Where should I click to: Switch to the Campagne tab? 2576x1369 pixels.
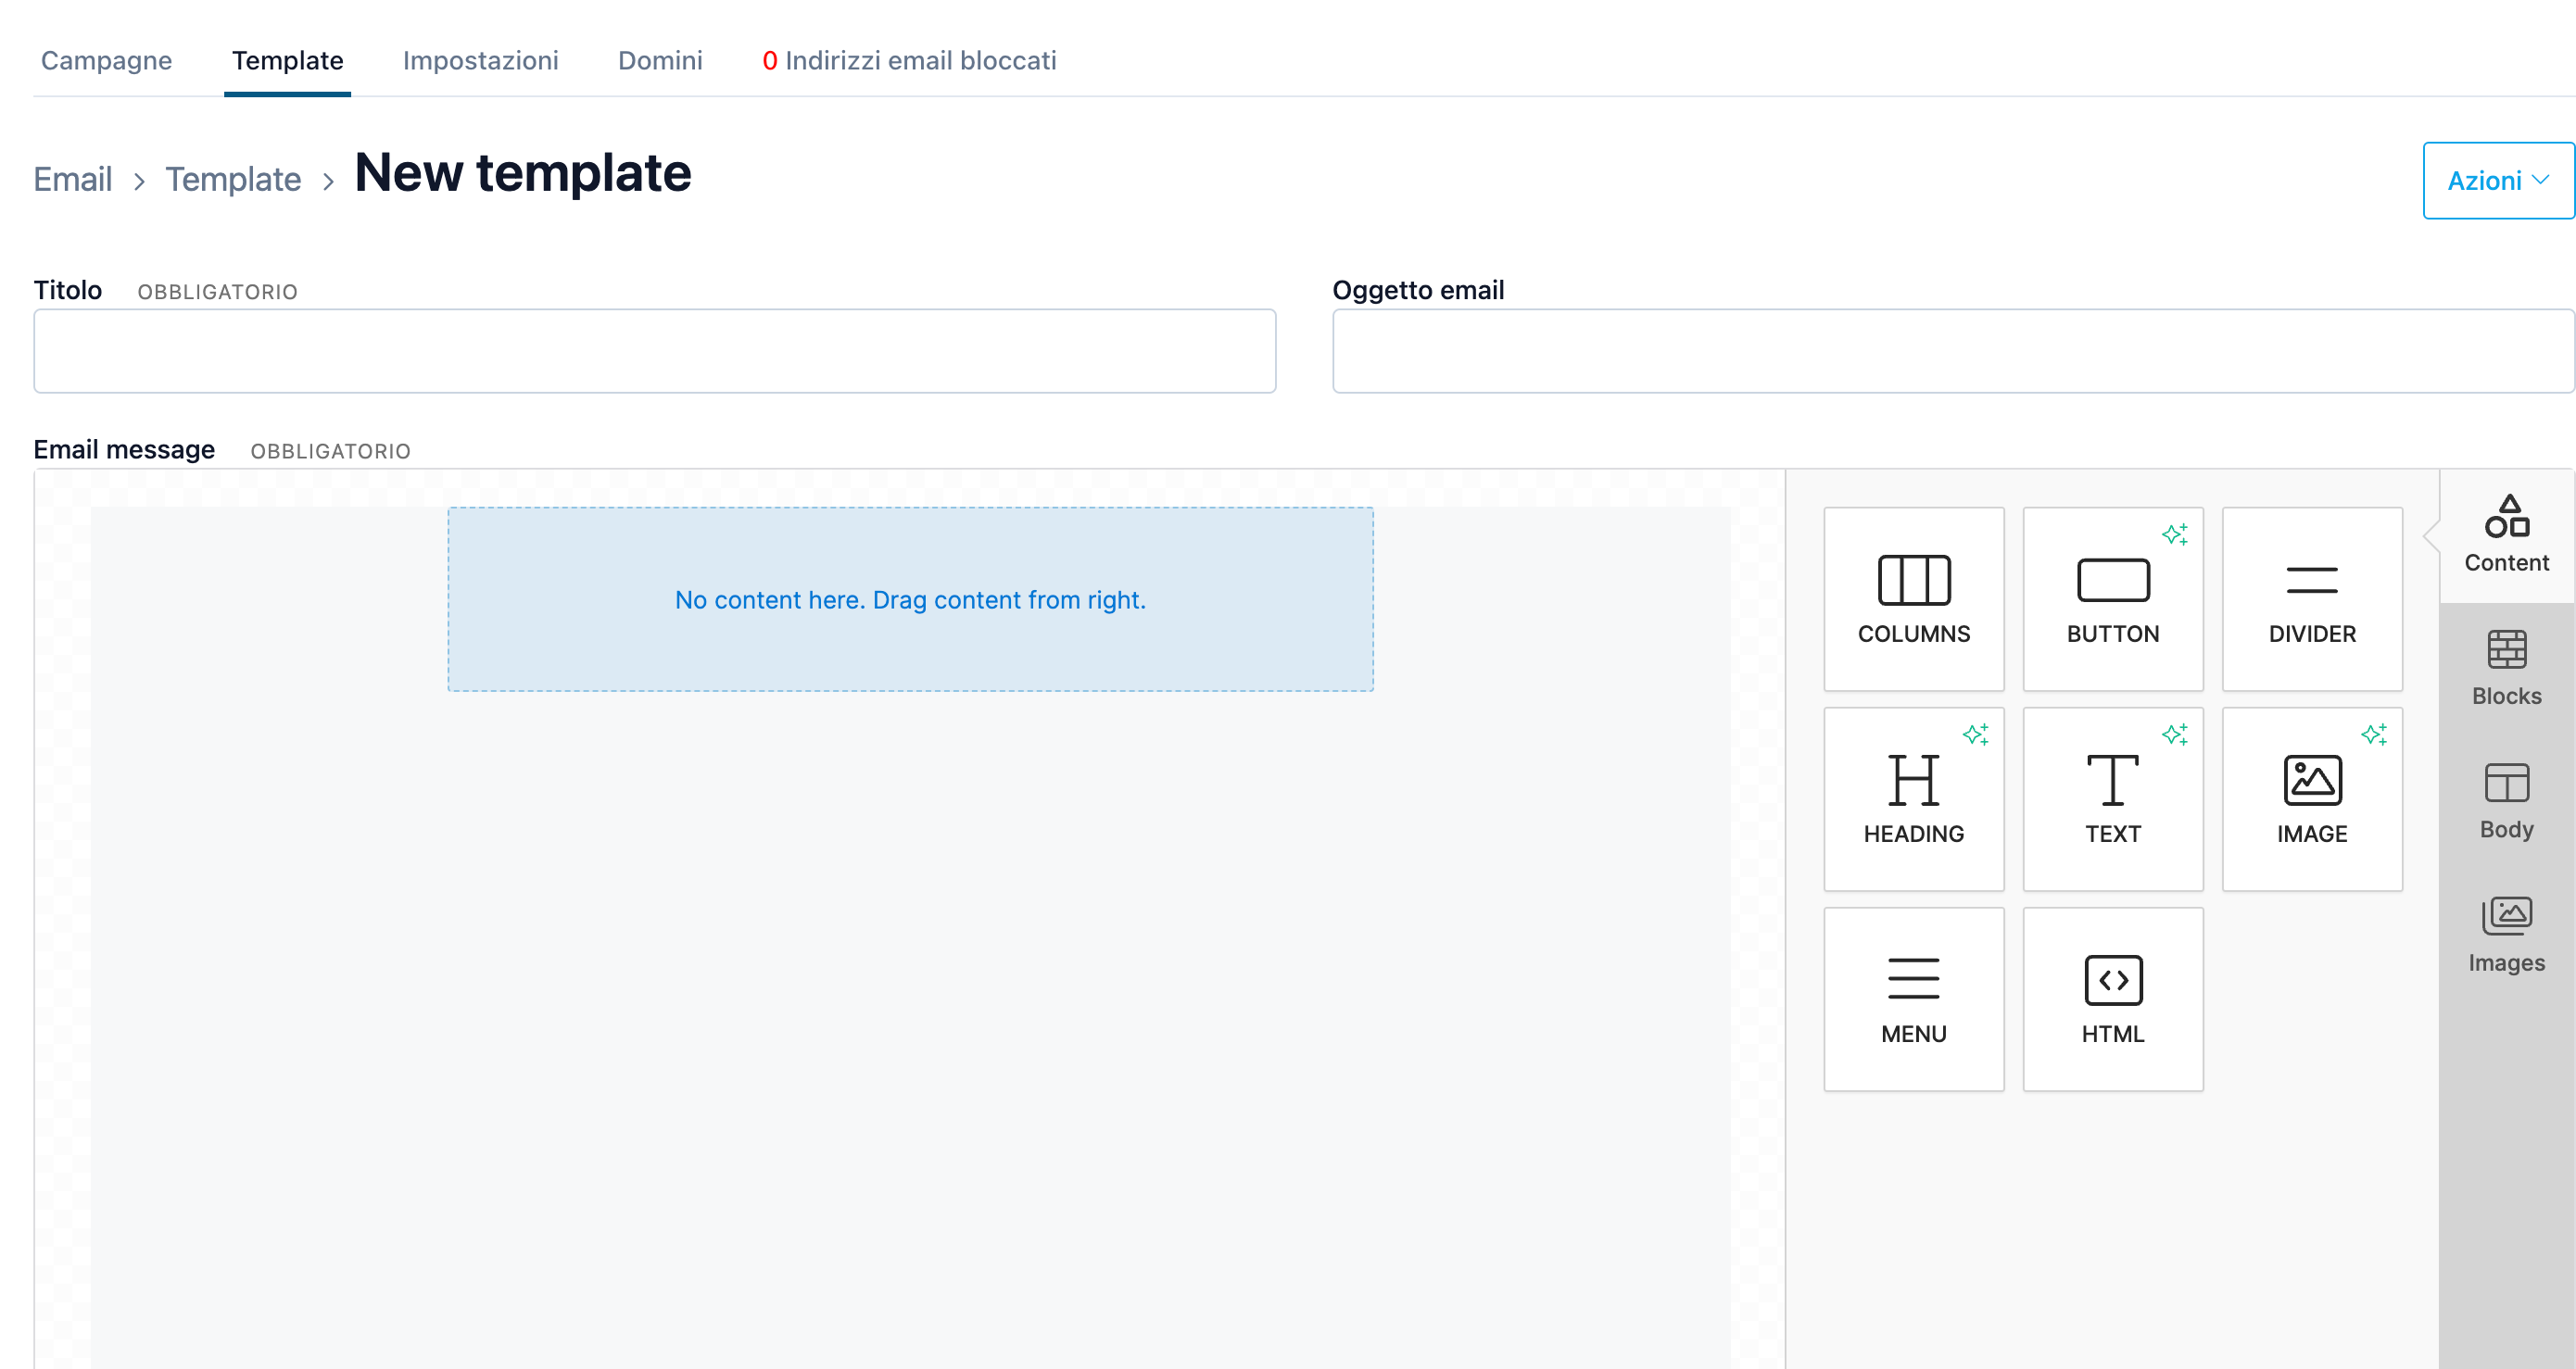pyautogui.click(x=106, y=60)
